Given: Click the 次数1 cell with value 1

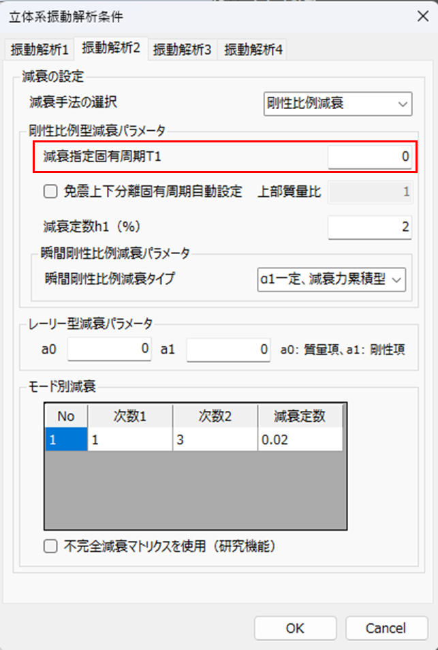Looking at the screenshot, I should [x=130, y=440].
